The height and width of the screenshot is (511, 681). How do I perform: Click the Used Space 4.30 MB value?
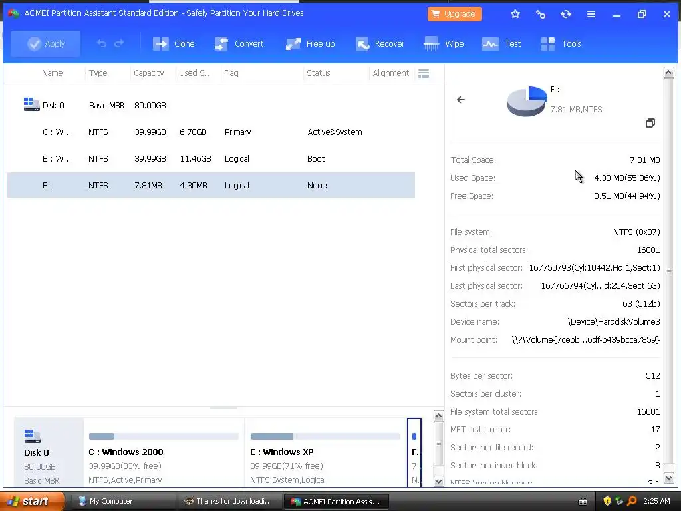point(626,178)
